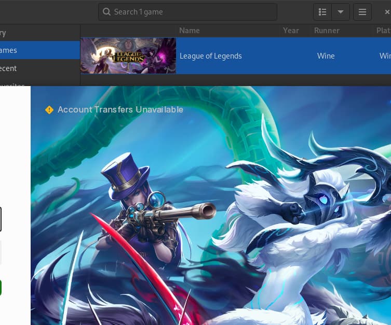
Task: Sort games by the Name column
Action: point(190,31)
